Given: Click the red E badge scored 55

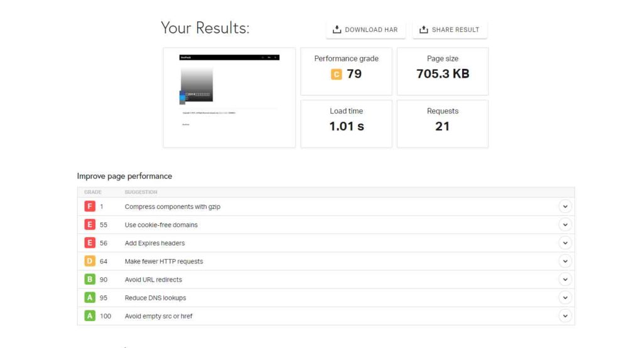Looking at the screenshot, I should coord(90,225).
